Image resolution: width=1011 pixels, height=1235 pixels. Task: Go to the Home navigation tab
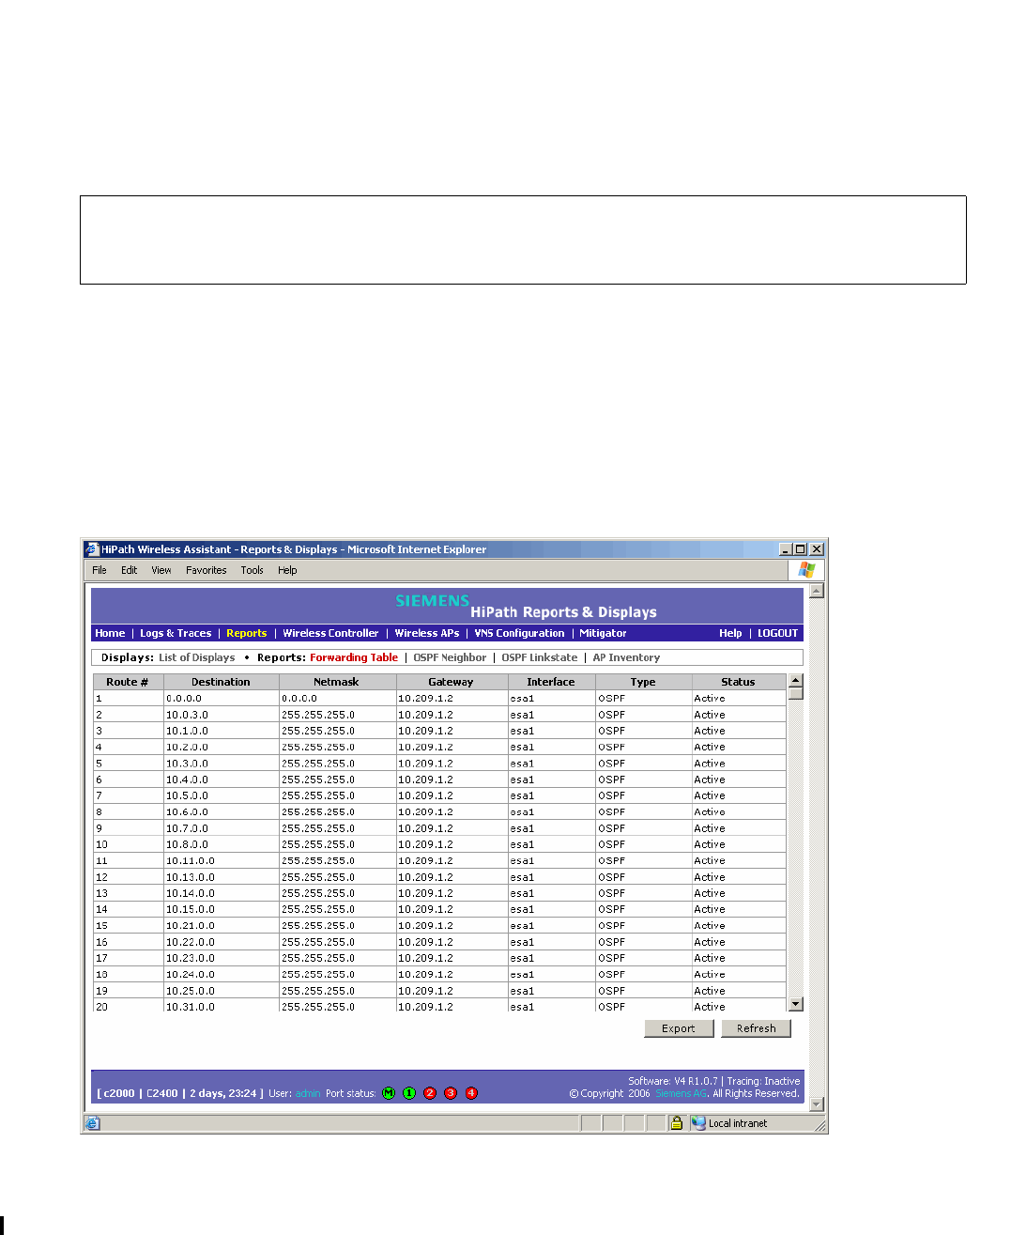pyautogui.click(x=110, y=633)
